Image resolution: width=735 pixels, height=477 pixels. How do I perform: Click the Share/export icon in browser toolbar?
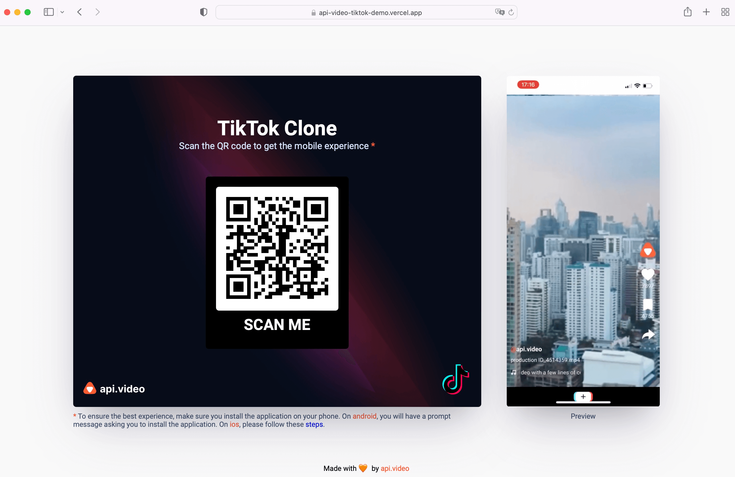(688, 12)
